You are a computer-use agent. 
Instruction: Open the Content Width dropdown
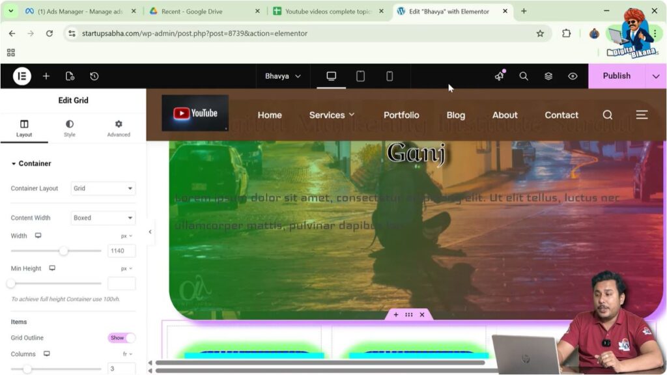[102, 217]
